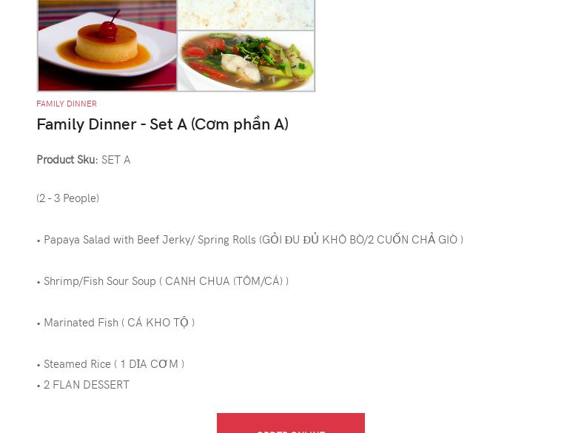This screenshot has height=433, width=581.
Task: Click the 1 DĨA CƠM text
Action: [149, 364]
